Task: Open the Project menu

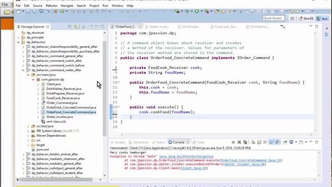Action: tap(94, 6)
